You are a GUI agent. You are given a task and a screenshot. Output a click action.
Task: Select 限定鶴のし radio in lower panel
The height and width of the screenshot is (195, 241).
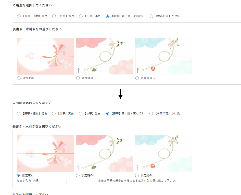[x=78, y=176]
